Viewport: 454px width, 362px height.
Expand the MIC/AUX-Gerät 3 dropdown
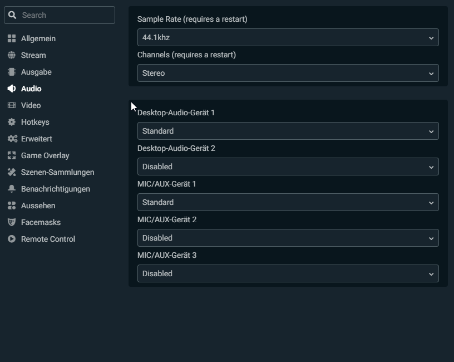point(288,273)
